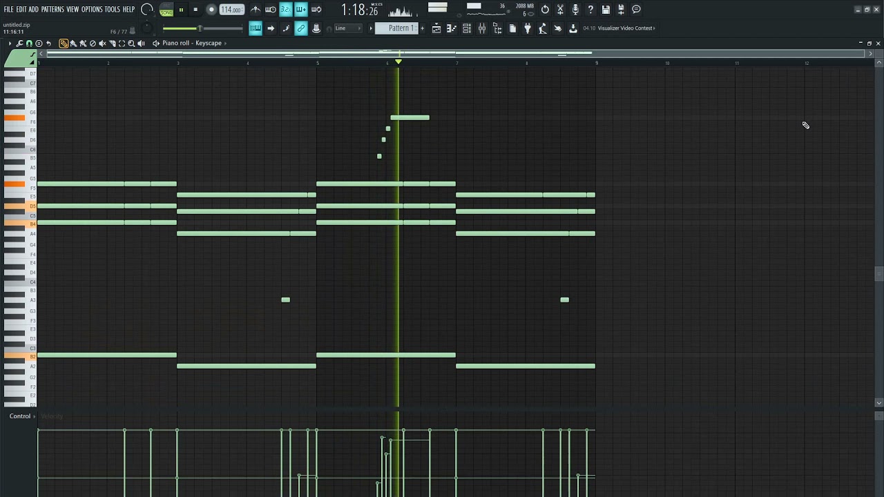This screenshot has width=884, height=497.
Task: Toggle multilink to controllers link icon
Action: click(301, 28)
